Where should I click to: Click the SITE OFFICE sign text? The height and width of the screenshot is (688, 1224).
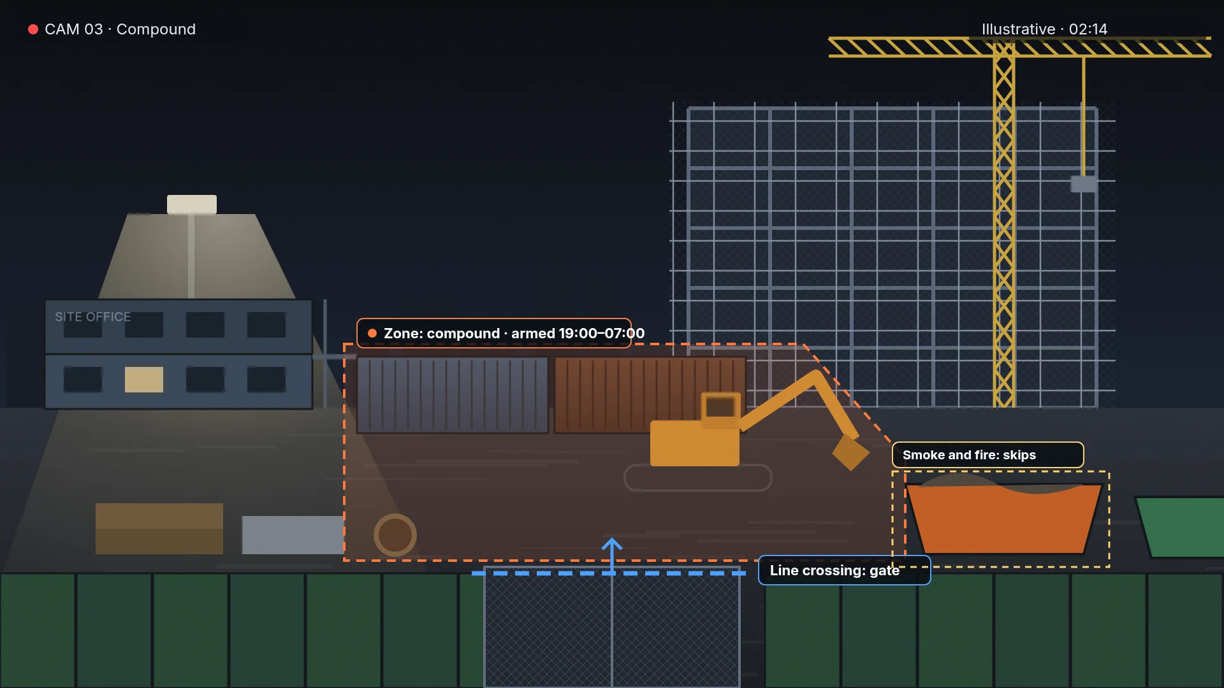click(x=93, y=317)
